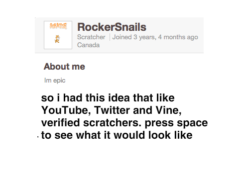Click the word Twitter in the message
239x179 pixels.
coord(112,110)
